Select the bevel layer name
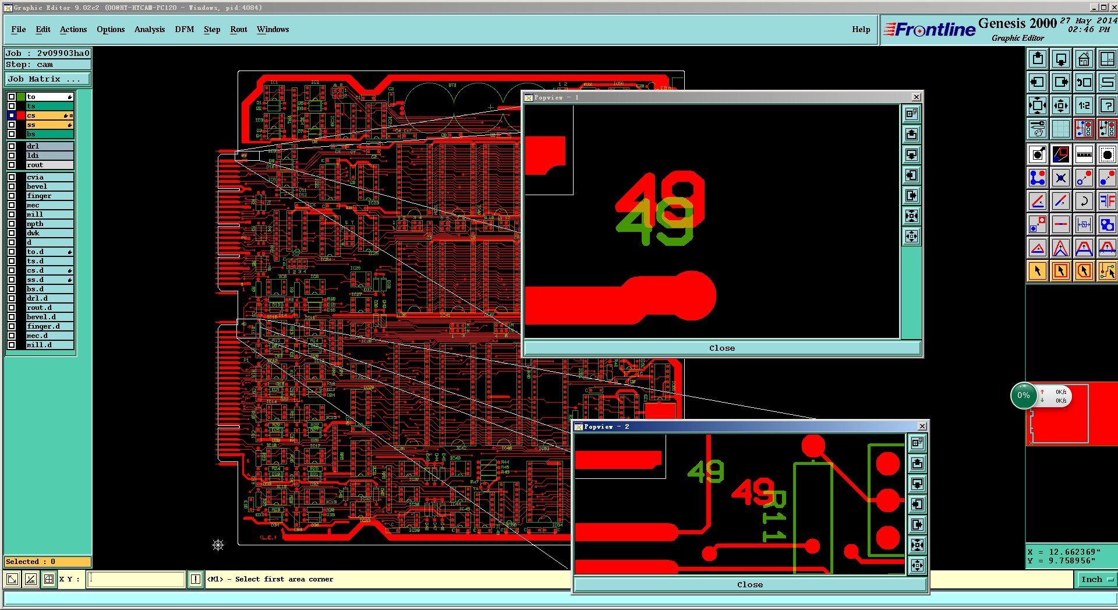 50,186
